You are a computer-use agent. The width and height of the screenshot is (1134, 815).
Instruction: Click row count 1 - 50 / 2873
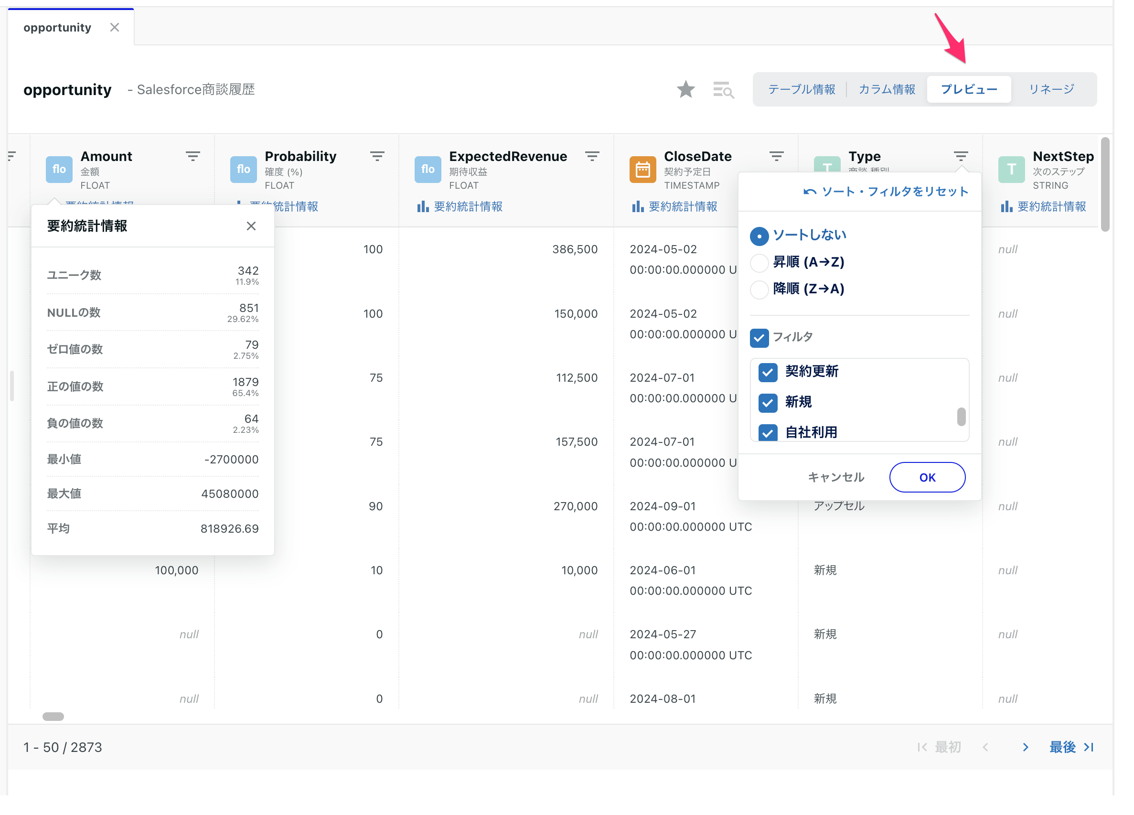[x=63, y=747]
